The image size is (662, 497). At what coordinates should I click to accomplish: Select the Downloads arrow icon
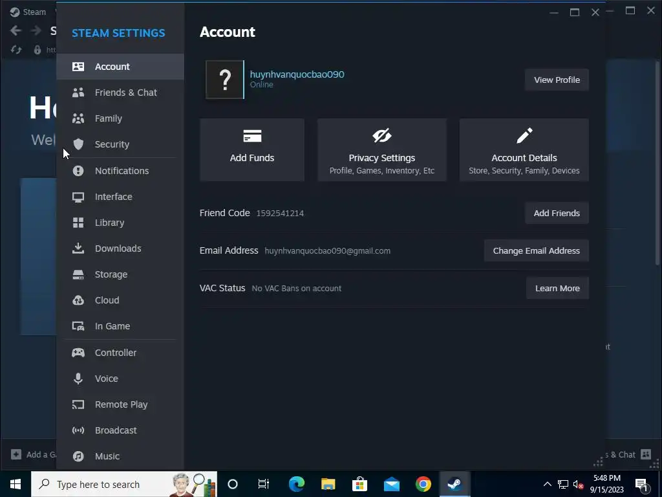click(x=78, y=248)
